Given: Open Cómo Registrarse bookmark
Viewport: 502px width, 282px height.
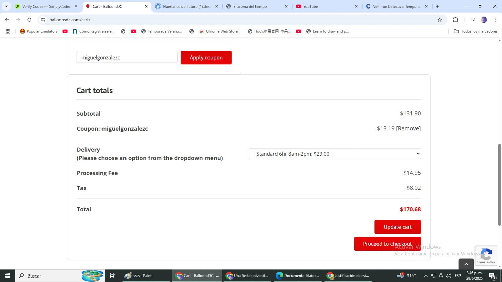Looking at the screenshot, I should click(94, 31).
